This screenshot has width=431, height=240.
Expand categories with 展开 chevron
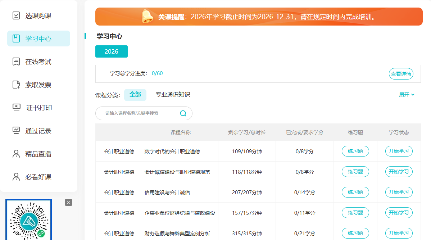coord(407,95)
